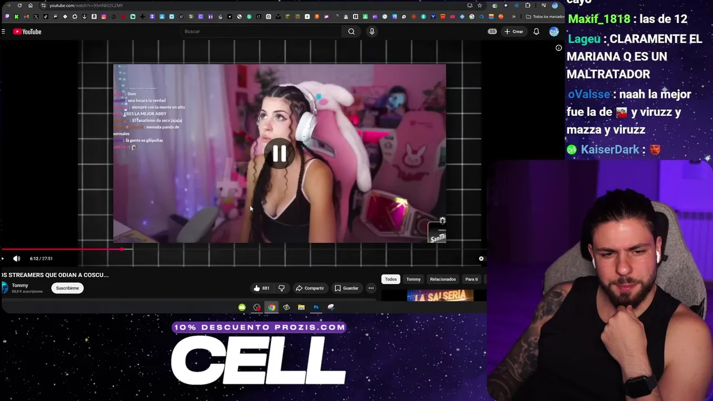The width and height of the screenshot is (713, 401).
Task: Open the Instagram bookmark in bookmarks bar
Action: click(104, 17)
